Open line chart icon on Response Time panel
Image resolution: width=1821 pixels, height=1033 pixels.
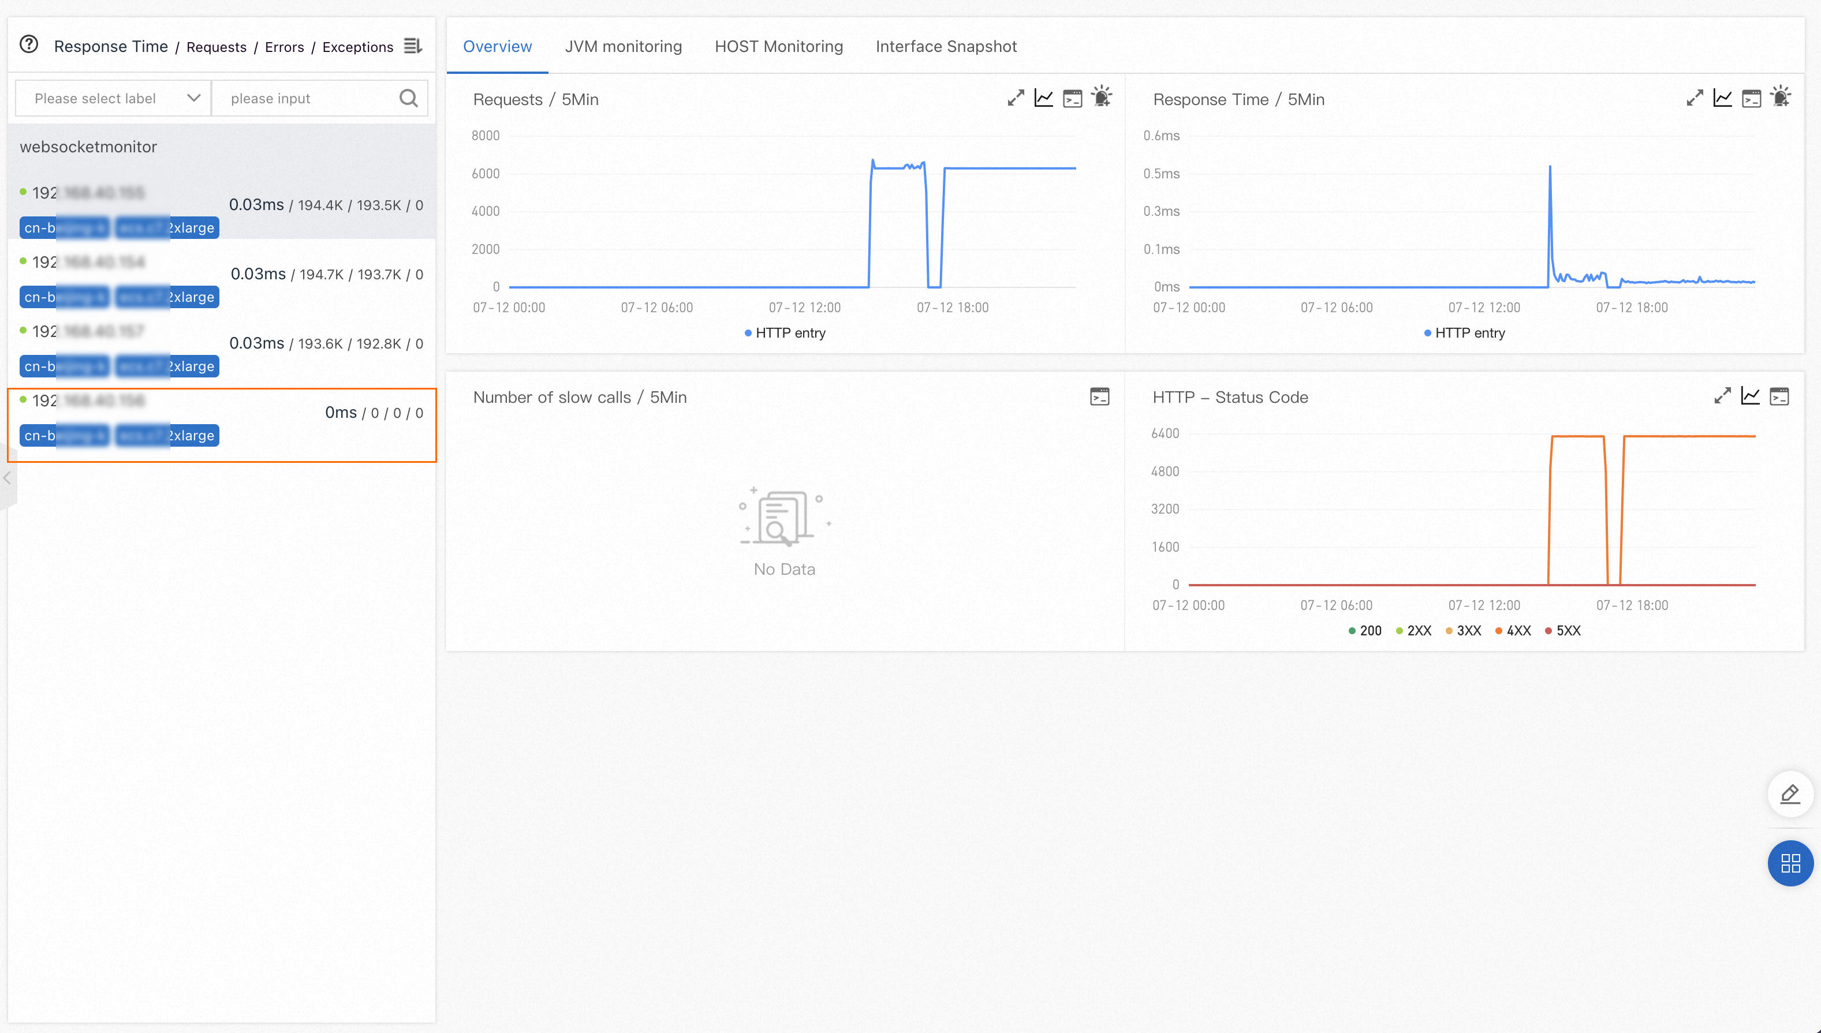point(1722,98)
